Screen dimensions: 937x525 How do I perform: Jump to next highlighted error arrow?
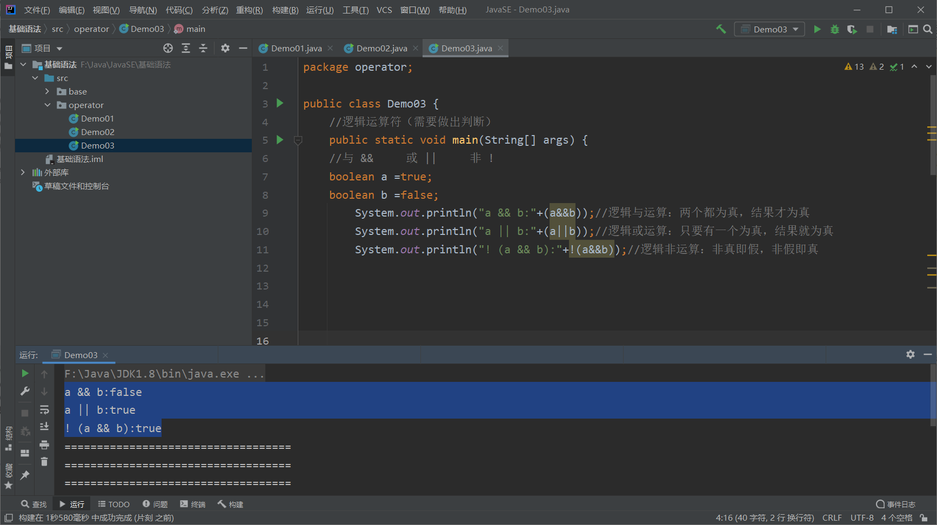[929, 66]
